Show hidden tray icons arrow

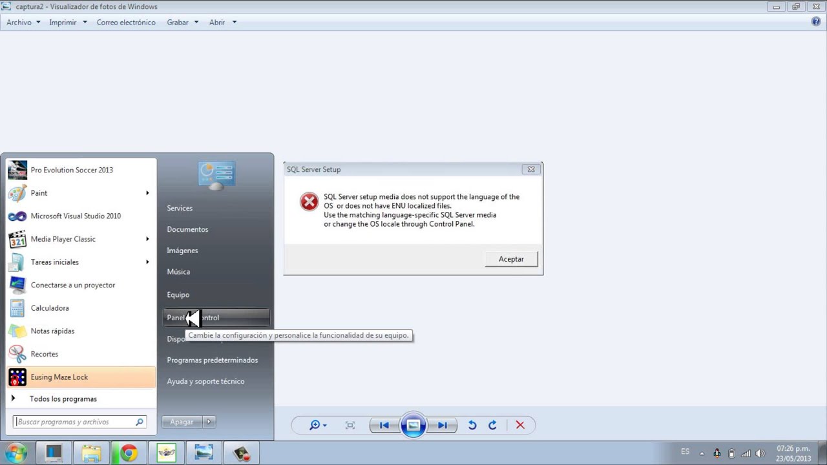pos(702,453)
